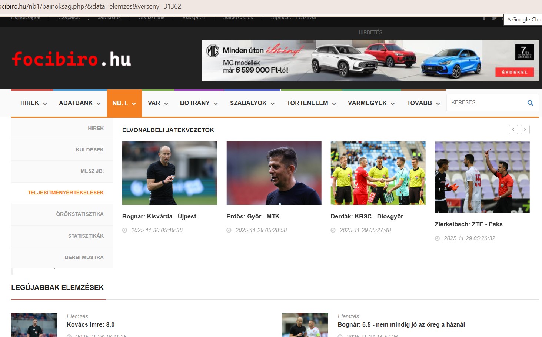
Task: Click the Kovács Imre analysis thumbnail
Action: point(34,325)
